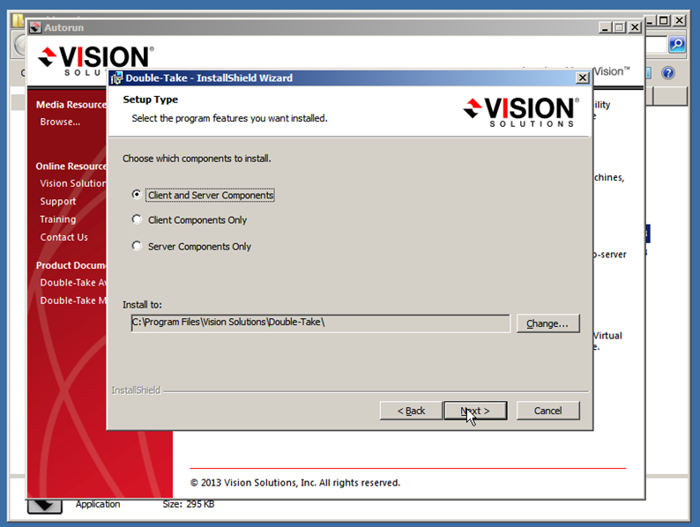Maximize the background Explorer window
The height and width of the screenshot is (527, 700).
[x=664, y=20]
